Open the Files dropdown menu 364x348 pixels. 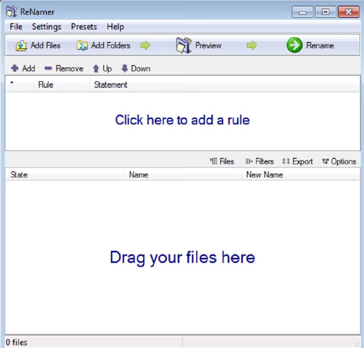coord(222,161)
